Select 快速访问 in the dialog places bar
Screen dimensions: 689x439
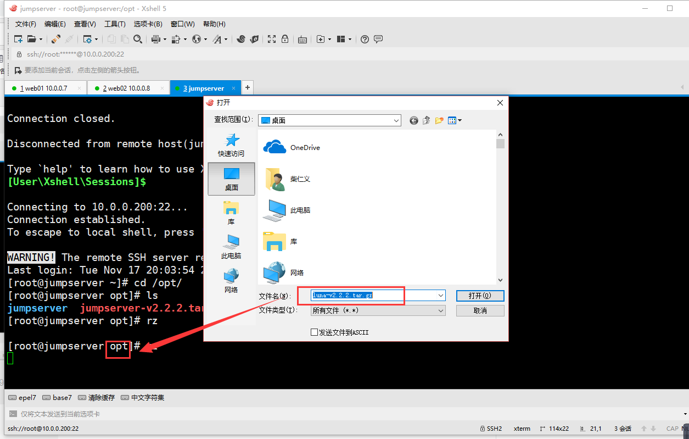pos(231,145)
